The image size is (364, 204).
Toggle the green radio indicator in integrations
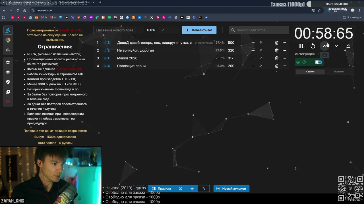pos(298,62)
